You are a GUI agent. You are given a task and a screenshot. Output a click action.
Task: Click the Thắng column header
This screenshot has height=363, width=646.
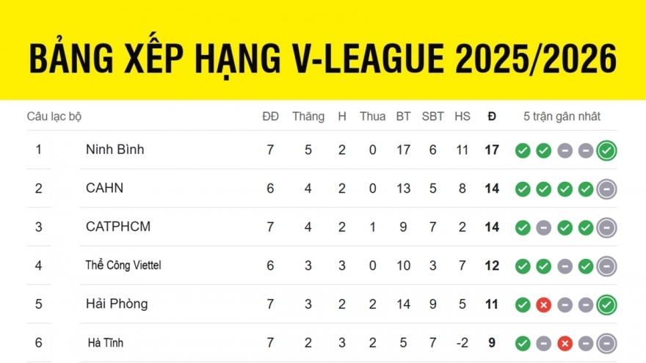click(308, 117)
